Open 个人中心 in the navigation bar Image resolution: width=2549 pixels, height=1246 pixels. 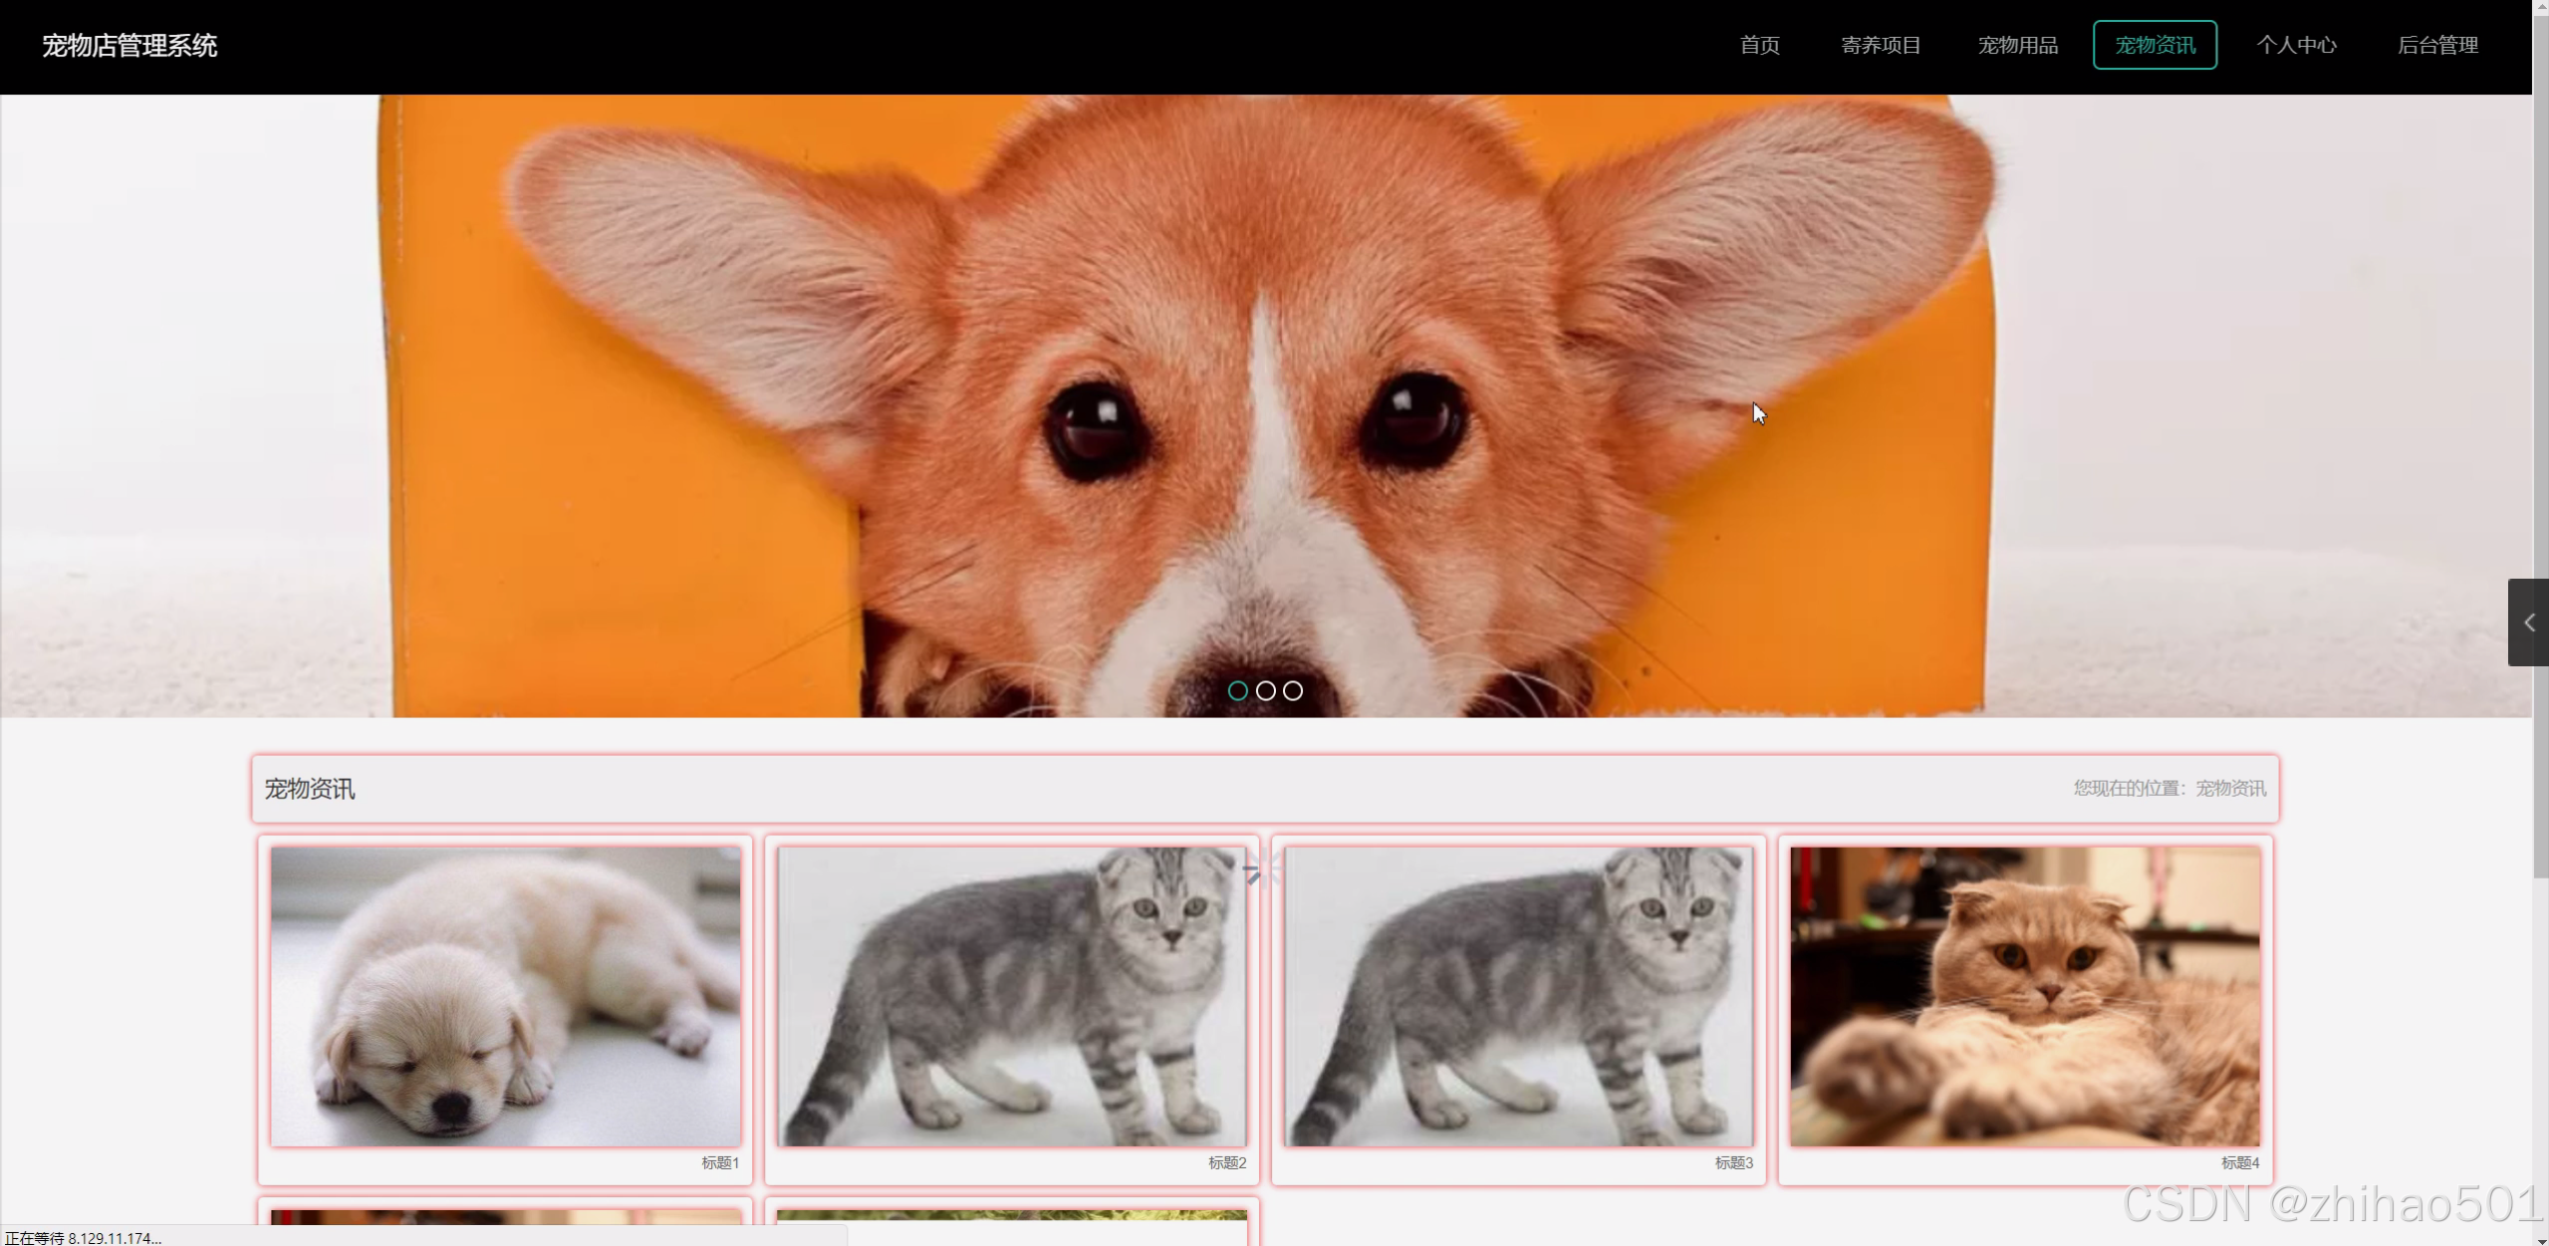coord(2296,45)
